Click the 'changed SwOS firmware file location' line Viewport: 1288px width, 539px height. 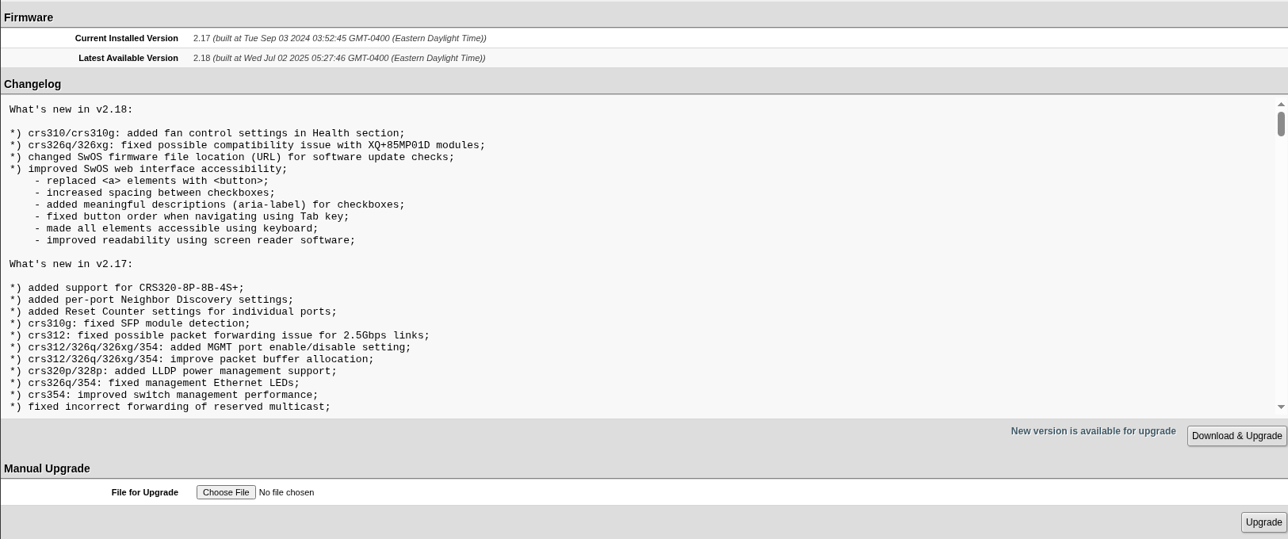(232, 157)
